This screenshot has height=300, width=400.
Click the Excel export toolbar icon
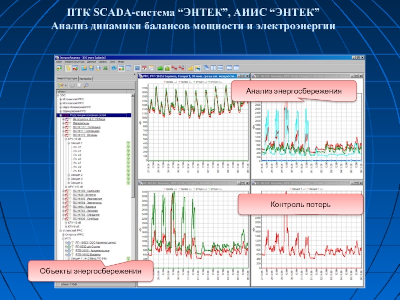coord(105,68)
